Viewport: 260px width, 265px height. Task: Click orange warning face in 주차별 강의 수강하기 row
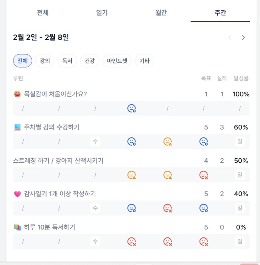[x=168, y=142]
